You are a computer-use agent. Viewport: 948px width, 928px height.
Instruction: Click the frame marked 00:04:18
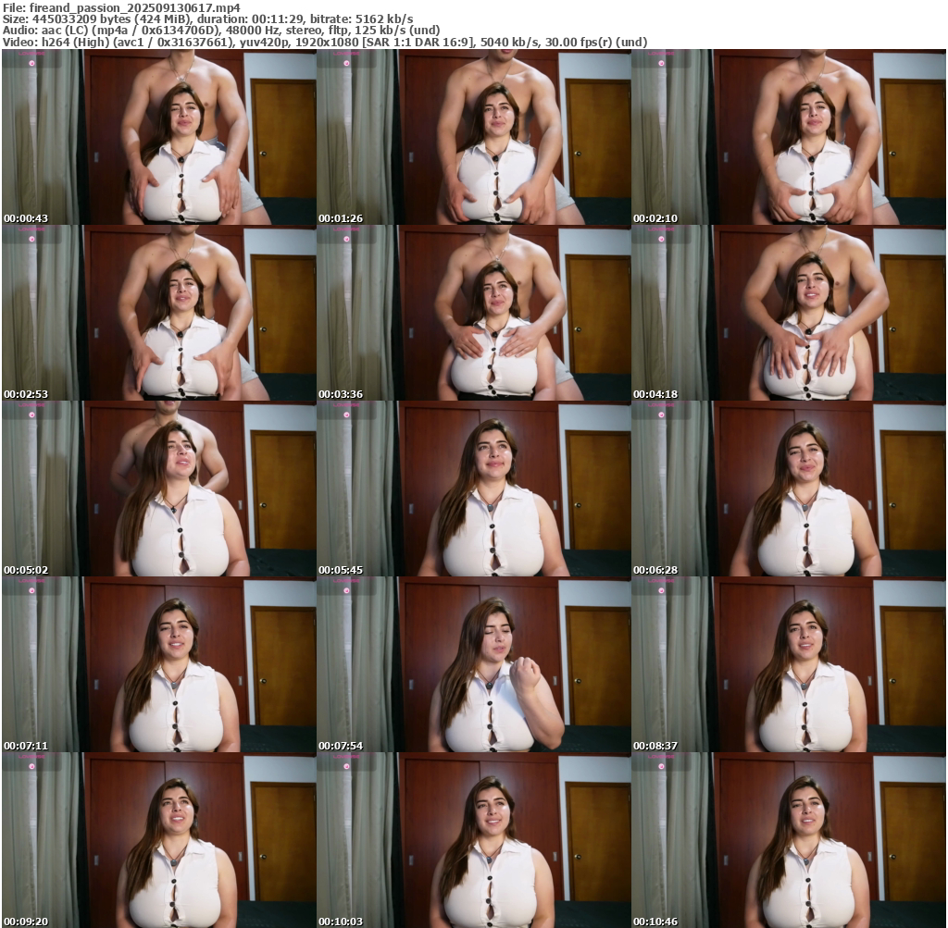click(x=788, y=313)
